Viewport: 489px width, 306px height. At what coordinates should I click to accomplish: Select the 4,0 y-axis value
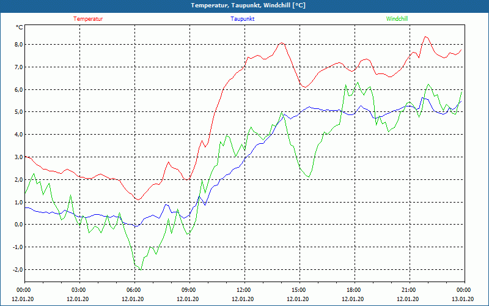tap(19, 135)
